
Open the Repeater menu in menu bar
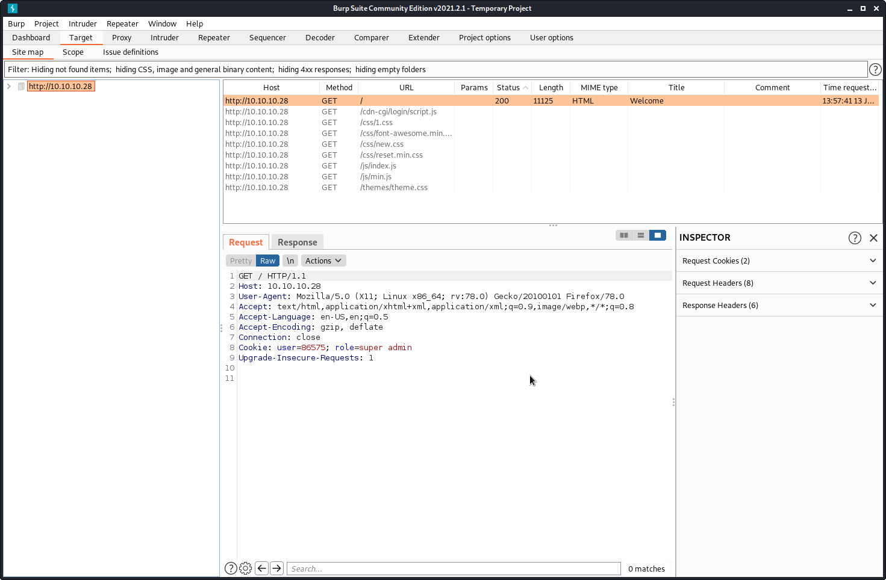(x=122, y=23)
